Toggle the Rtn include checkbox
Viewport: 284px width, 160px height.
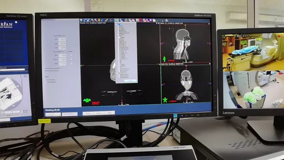(x=71, y=55)
